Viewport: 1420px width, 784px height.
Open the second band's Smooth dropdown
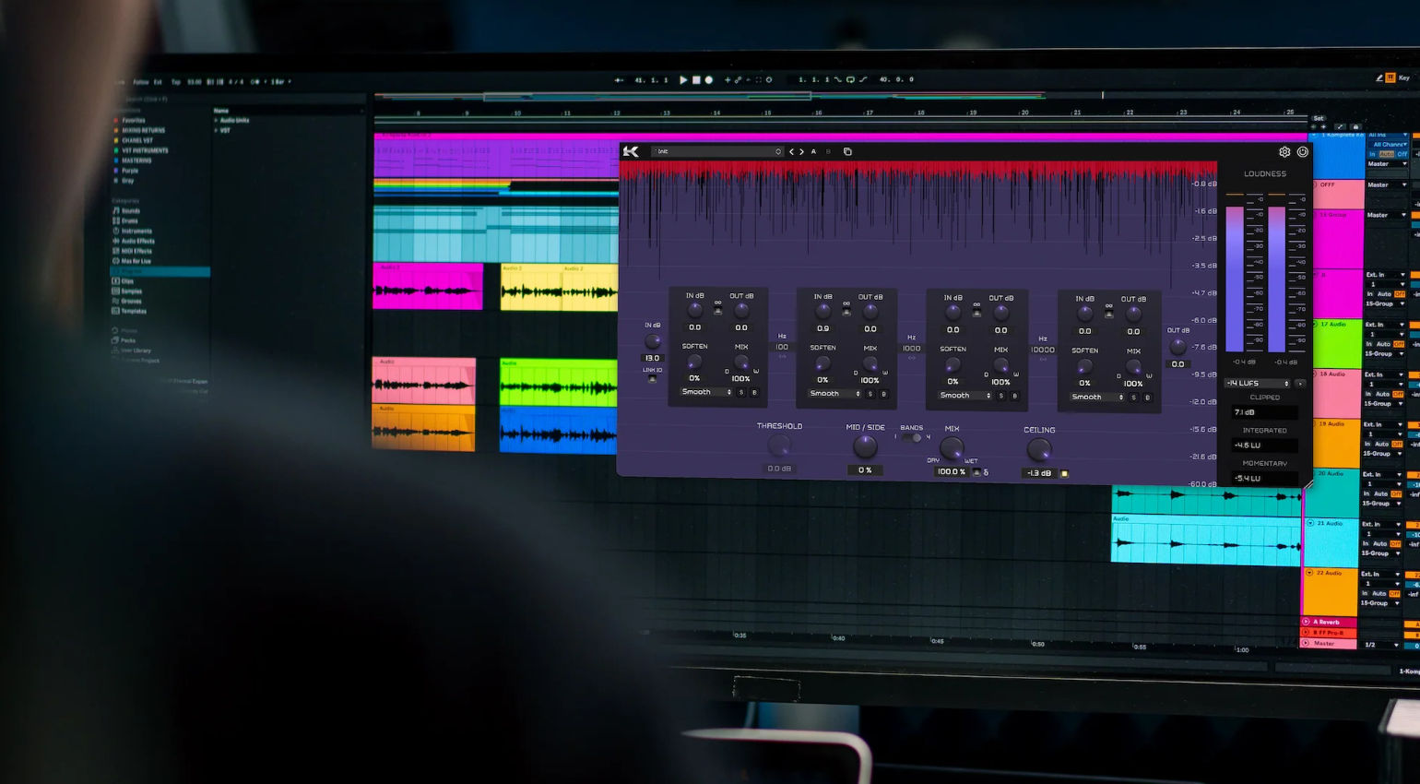835,394
